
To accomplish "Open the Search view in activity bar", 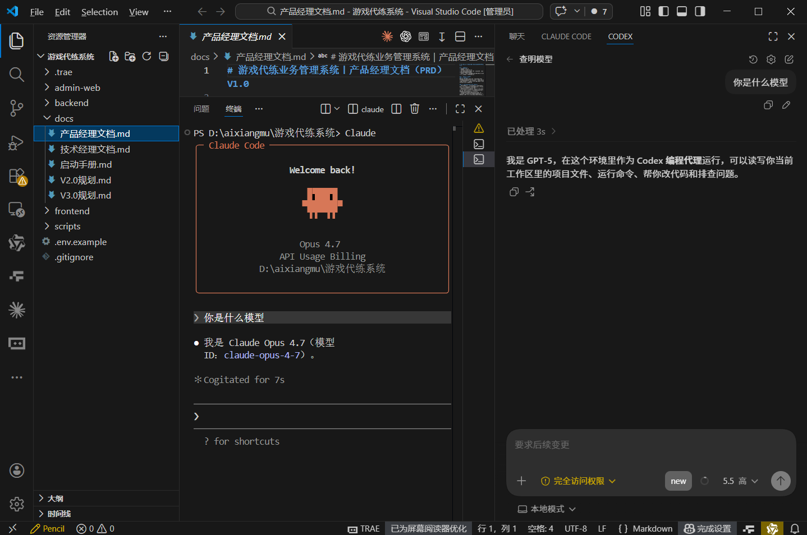I will pyautogui.click(x=17, y=75).
